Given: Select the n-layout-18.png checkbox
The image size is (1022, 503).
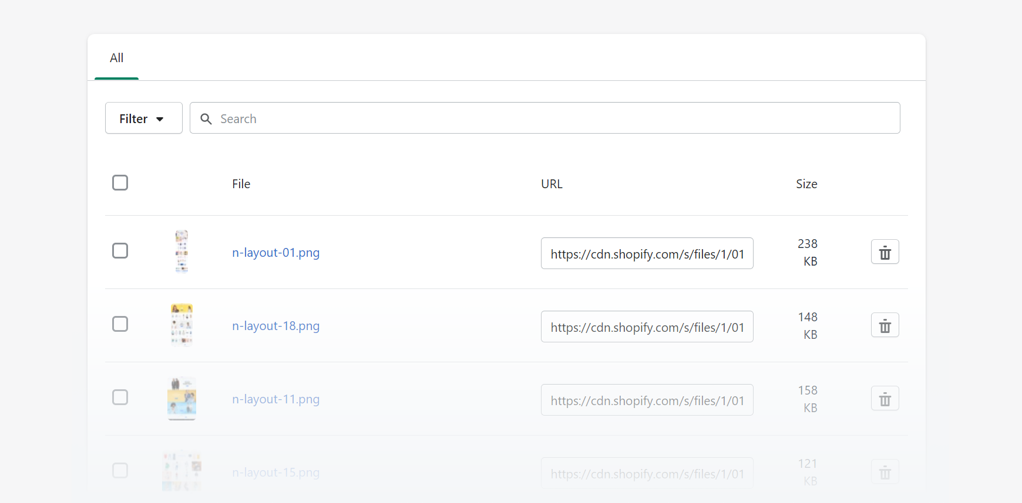Looking at the screenshot, I should pos(120,324).
